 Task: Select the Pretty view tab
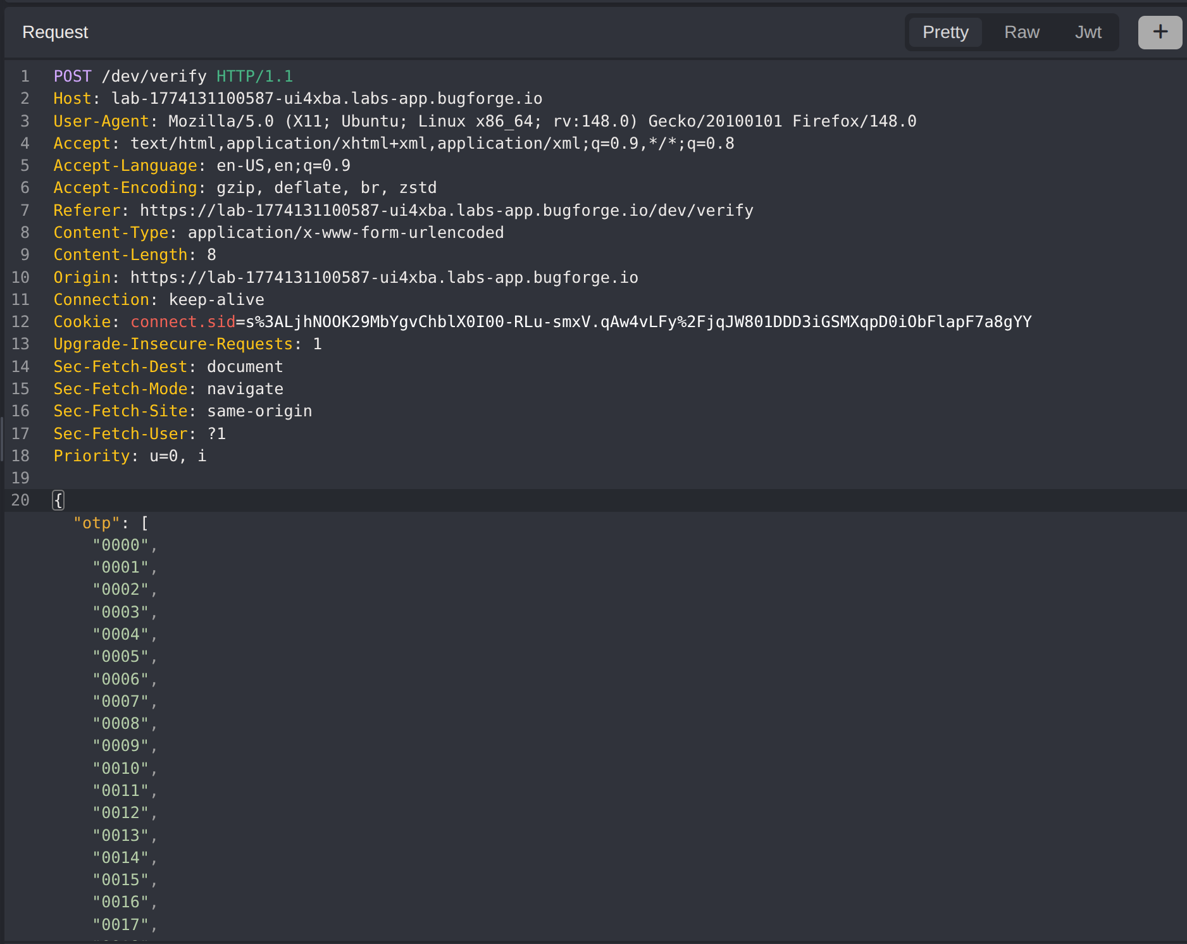point(945,32)
